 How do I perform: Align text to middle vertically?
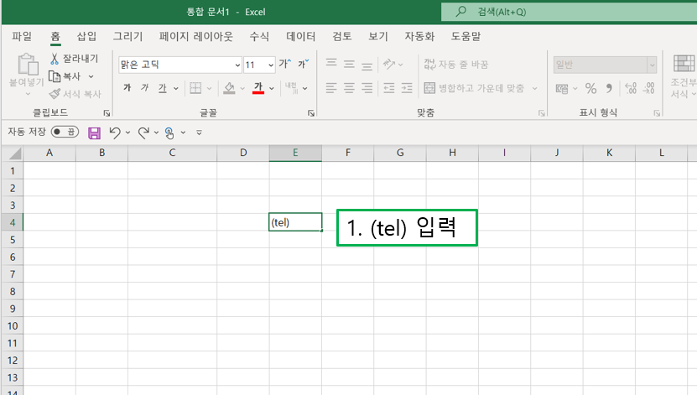click(x=349, y=64)
